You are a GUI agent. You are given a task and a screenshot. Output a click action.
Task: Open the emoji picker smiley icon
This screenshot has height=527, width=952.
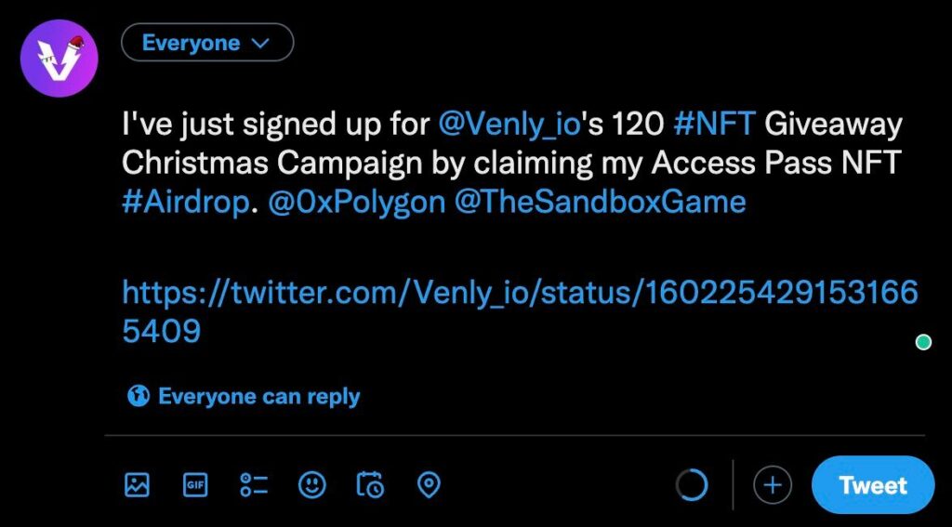[312, 484]
